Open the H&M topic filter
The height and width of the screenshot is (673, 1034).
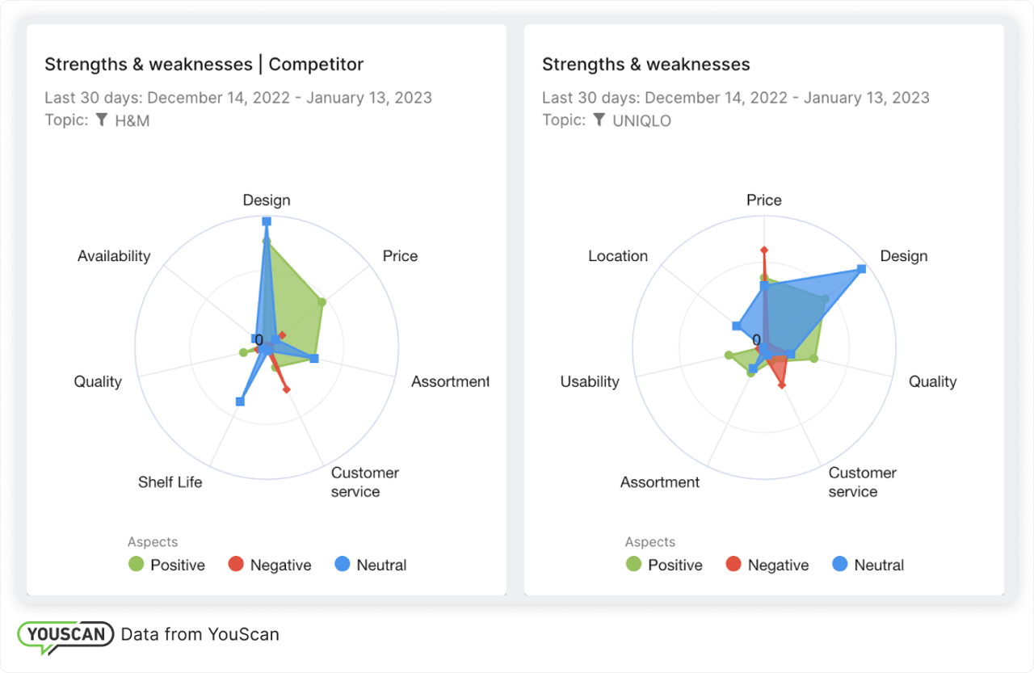(x=132, y=120)
